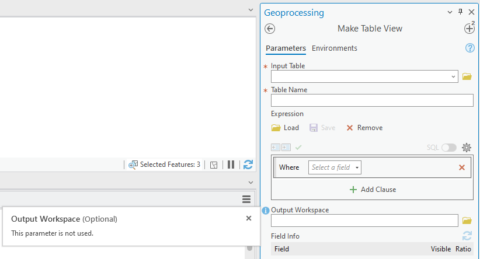This screenshot has height=259, width=480.
Task: Open the expression settings gear
Action: tap(466, 148)
